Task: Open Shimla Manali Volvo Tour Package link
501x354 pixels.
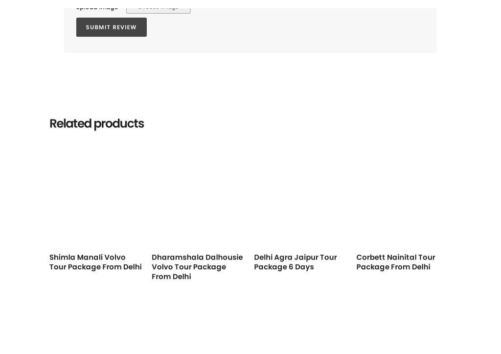Action: (95, 262)
